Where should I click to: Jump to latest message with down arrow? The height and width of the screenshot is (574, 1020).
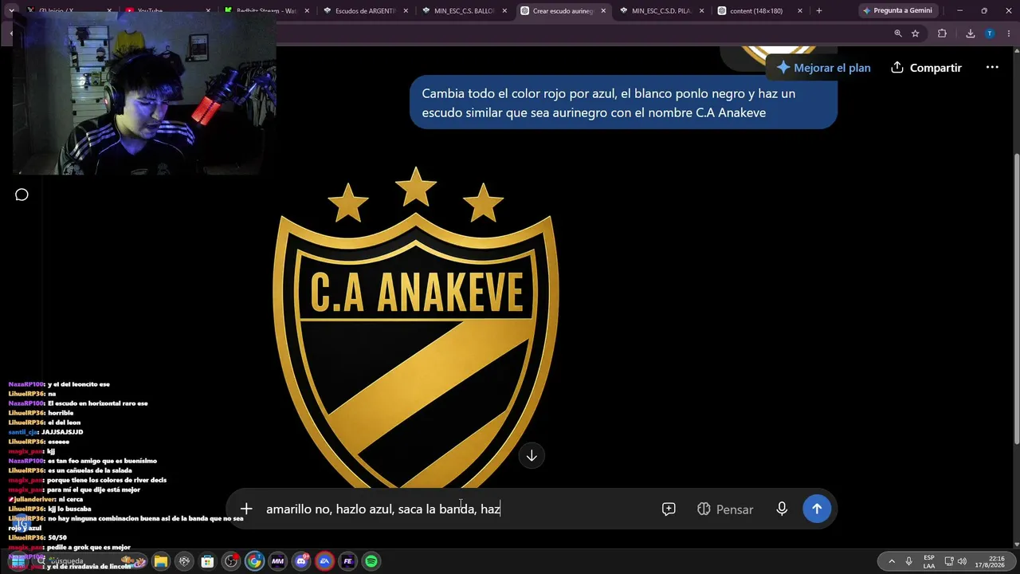click(x=532, y=455)
